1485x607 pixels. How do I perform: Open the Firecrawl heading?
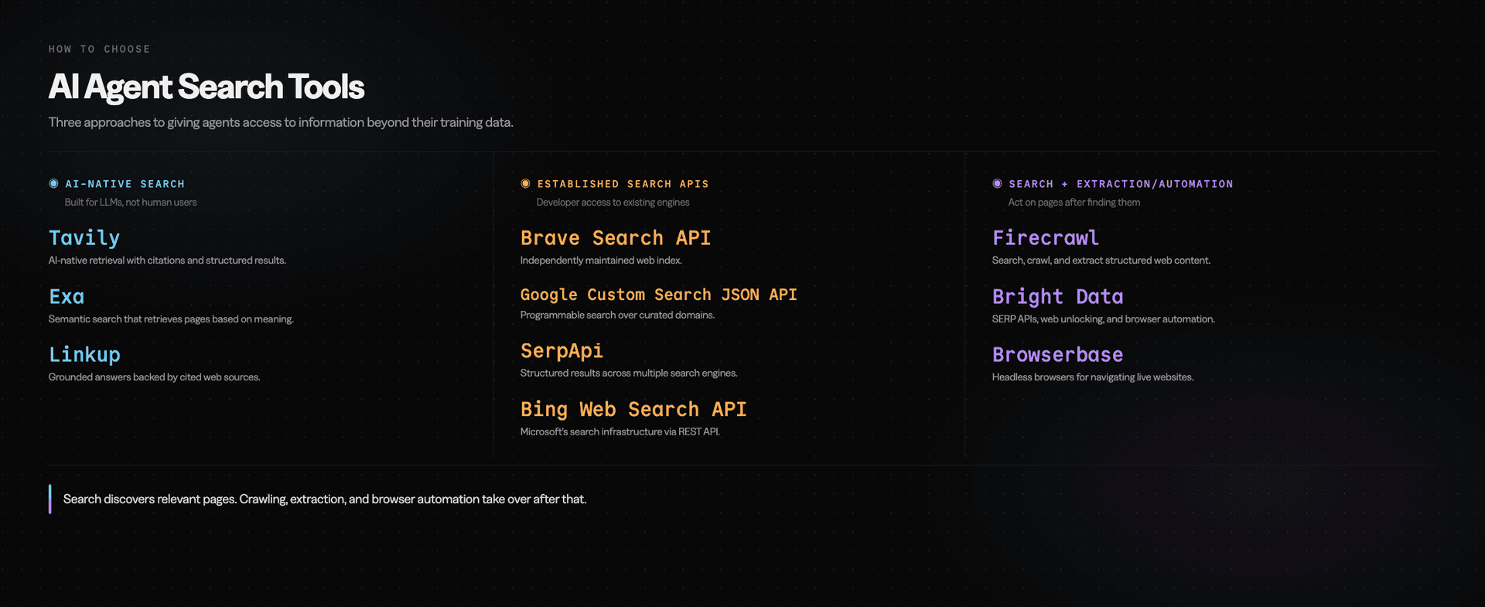click(1046, 238)
